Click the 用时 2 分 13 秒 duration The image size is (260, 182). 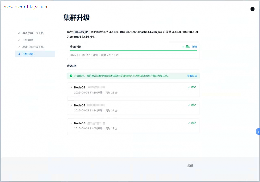pos(110,55)
